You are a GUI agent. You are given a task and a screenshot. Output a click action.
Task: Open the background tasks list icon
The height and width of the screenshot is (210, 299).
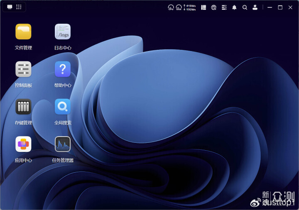tap(224, 7)
